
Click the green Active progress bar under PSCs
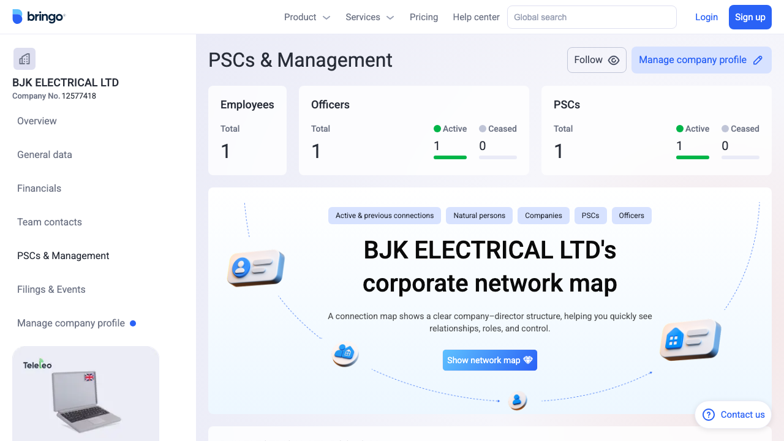coord(693,157)
